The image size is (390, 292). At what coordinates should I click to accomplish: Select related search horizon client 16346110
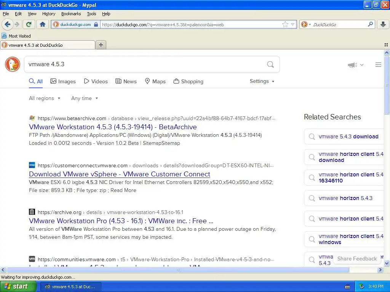click(344, 178)
